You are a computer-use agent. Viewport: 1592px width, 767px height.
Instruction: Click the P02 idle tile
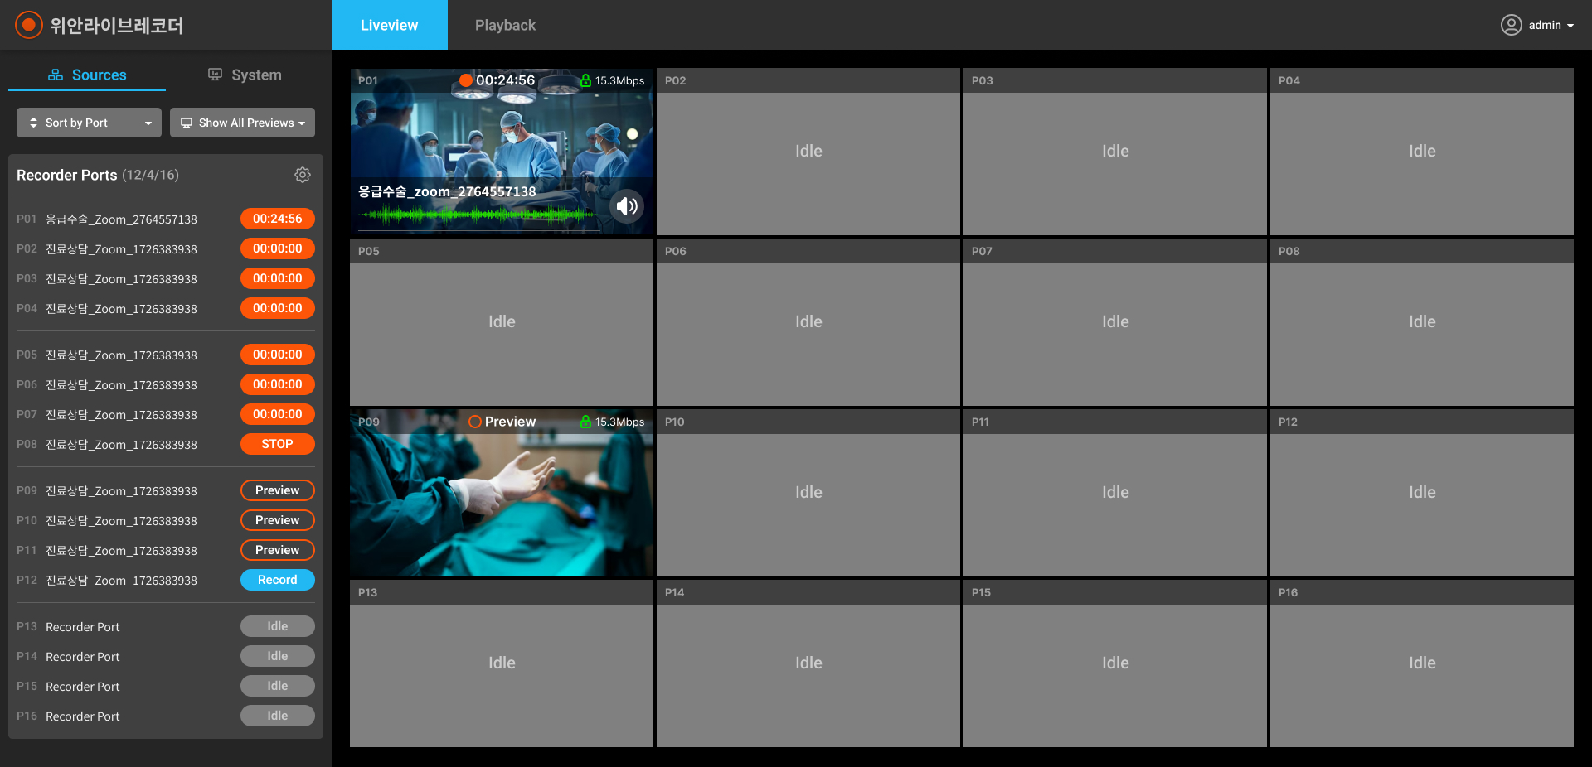808,152
